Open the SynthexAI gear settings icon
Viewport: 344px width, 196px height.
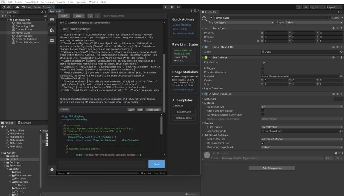[52, 41]
